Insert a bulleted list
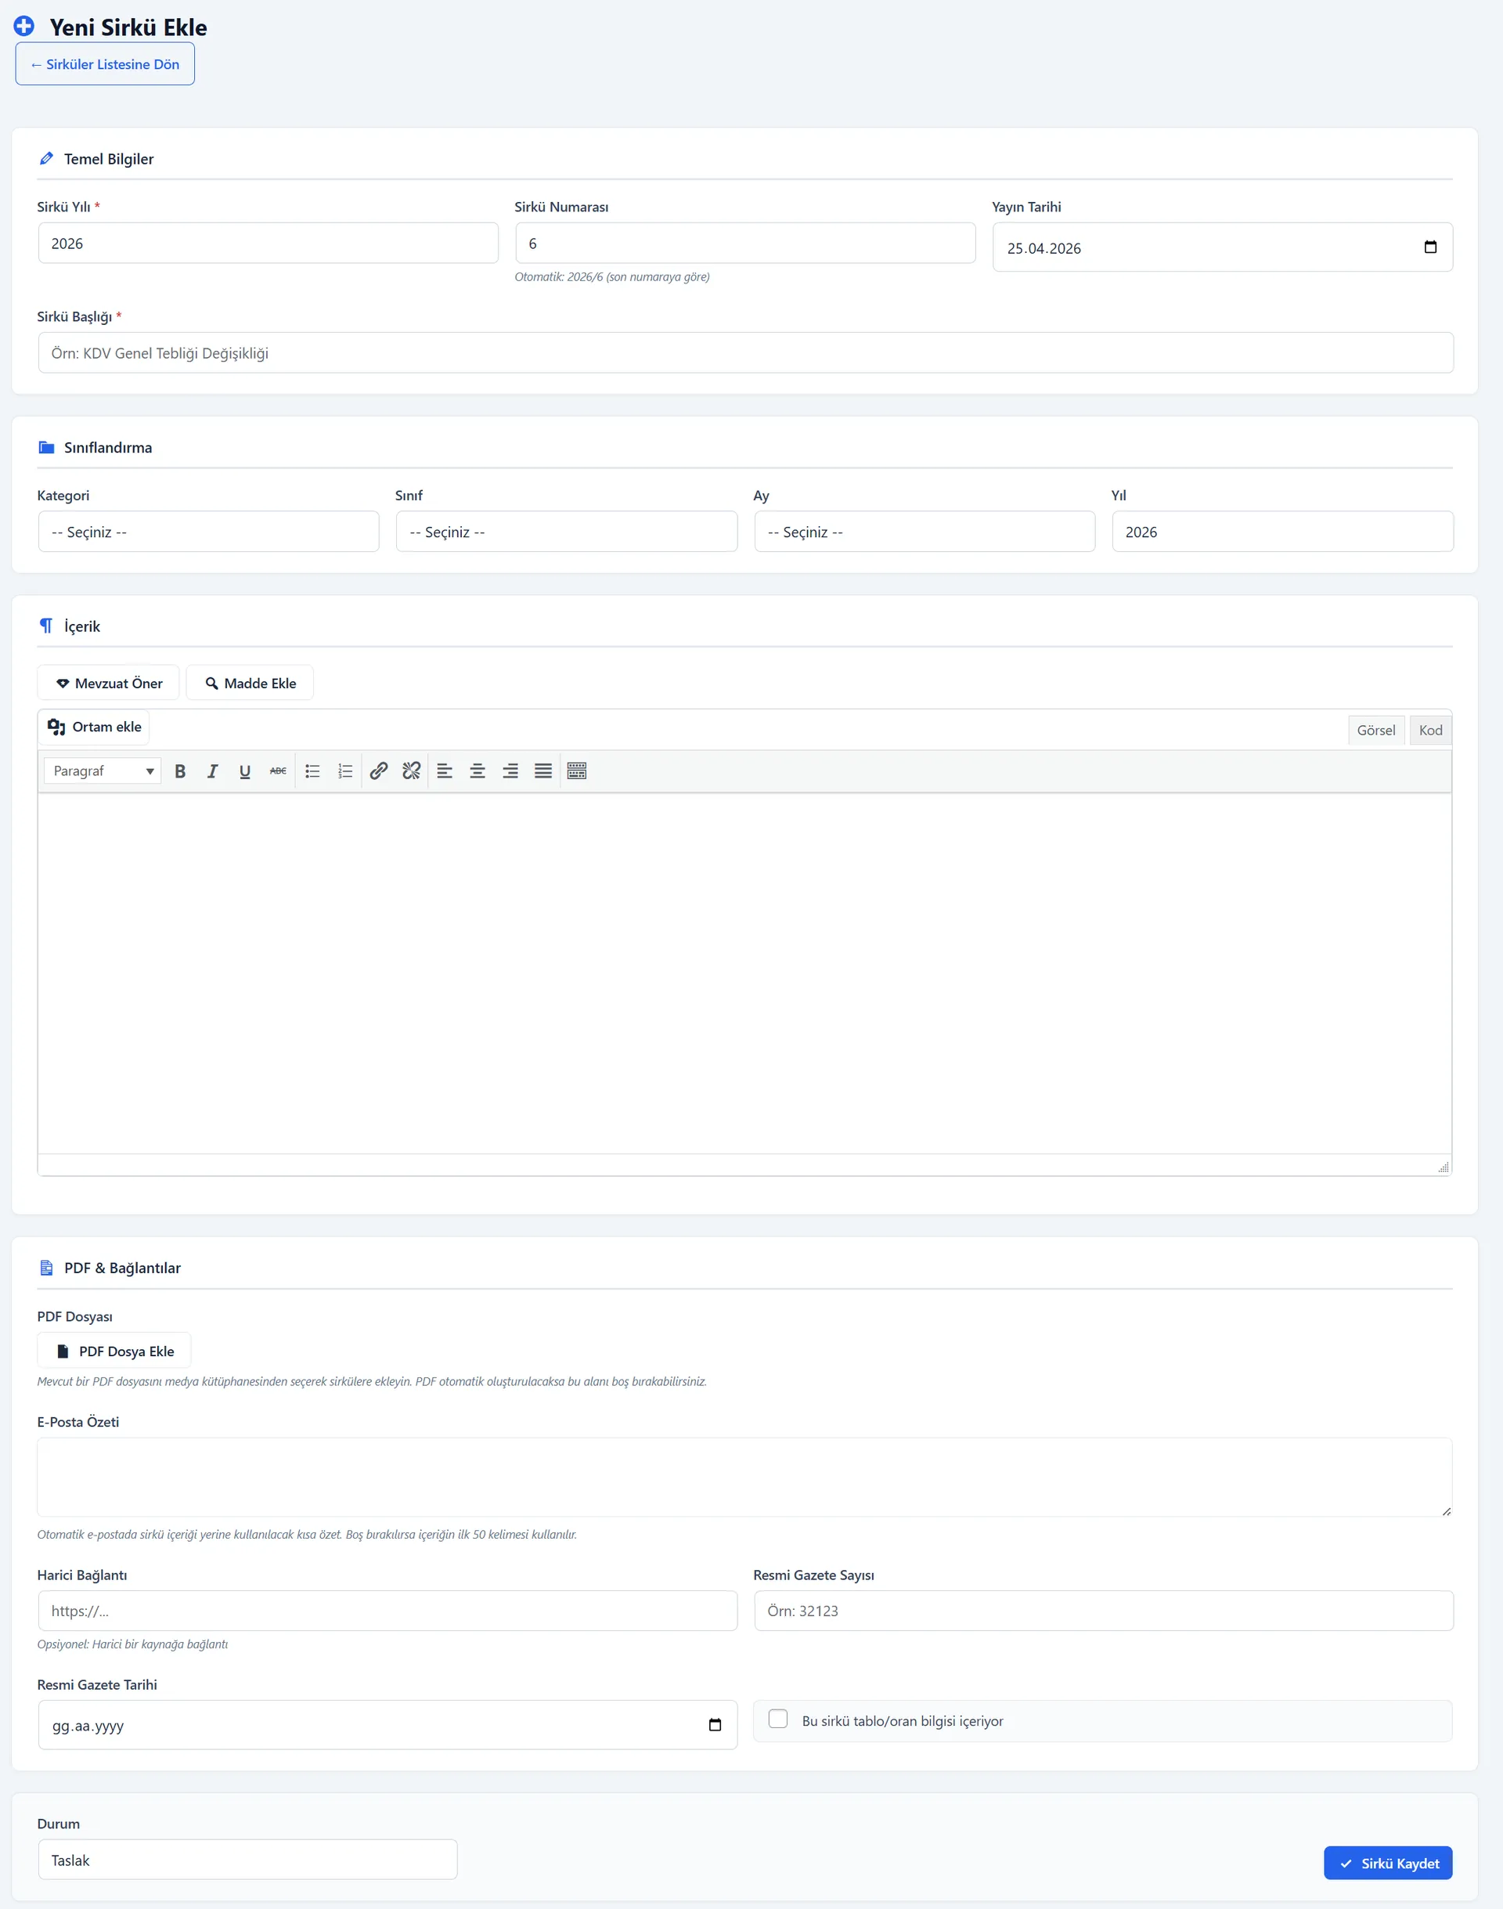Viewport: 1503px width, 1909px height. point(312,771)
